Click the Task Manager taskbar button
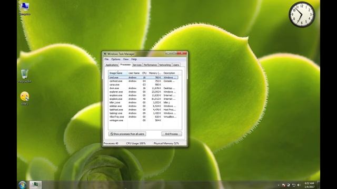Screen dimensions: 337x189 (35, 185)
